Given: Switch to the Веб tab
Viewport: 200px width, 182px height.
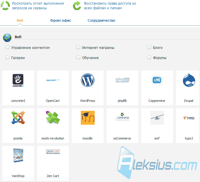Looking at the screenshot, I should click(20, 21).
